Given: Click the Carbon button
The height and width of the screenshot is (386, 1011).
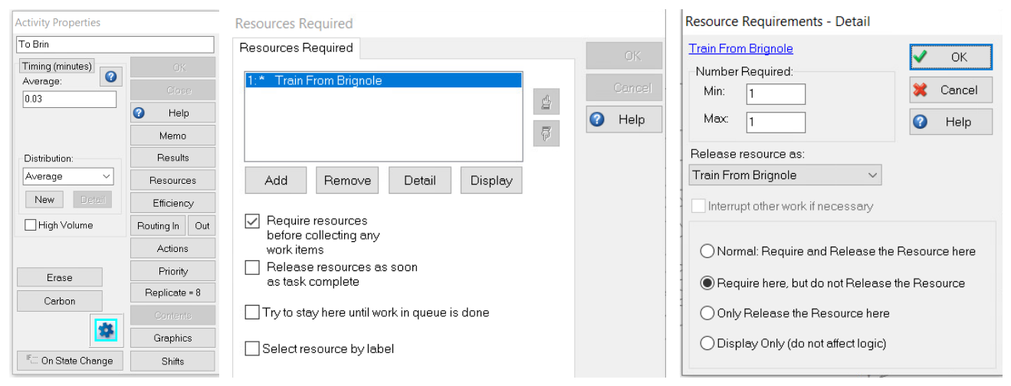Looking at the screenshot, I should 59,301.
